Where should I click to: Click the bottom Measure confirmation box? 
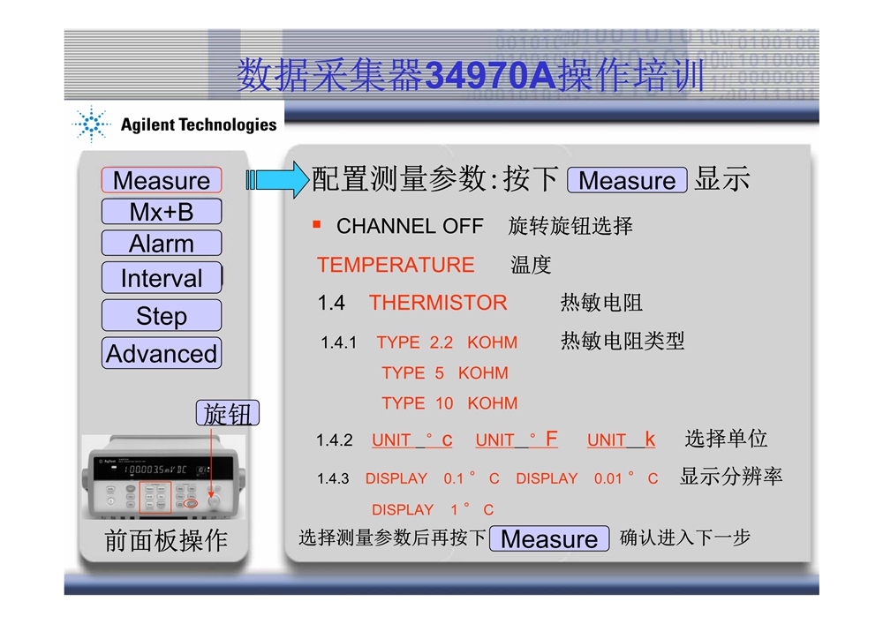click(x=548, y=538)
